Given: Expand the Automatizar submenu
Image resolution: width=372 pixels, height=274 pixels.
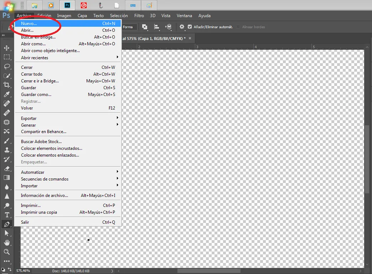Looking at the screenshot, I should [68, 172].
